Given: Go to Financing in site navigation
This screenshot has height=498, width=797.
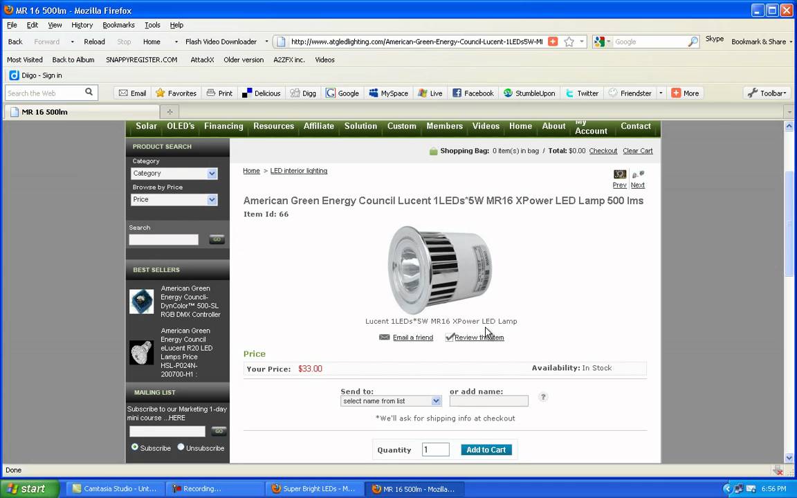Looking at the screenshot, I should pos(223,126).
